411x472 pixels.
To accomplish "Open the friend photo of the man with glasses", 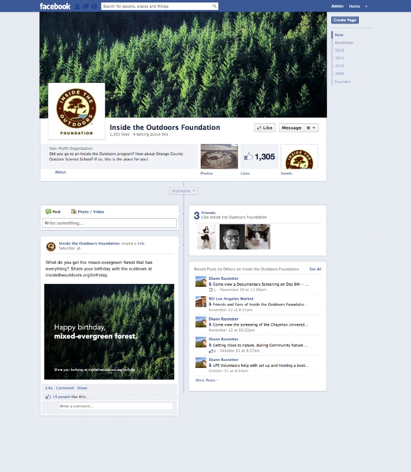I will [232, 237].
